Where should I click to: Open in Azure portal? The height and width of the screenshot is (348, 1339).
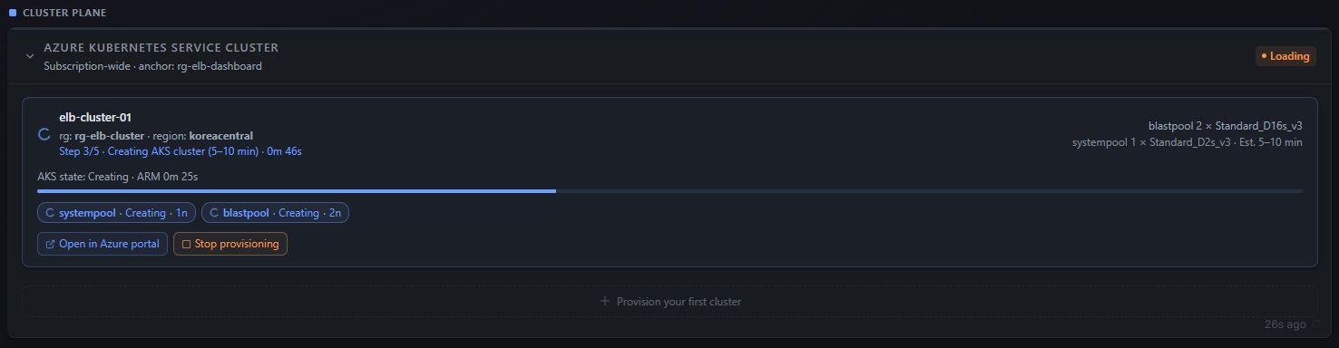[x=103, y=244]
